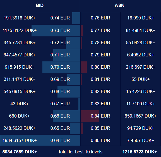Screen dimensions: 161x157
Task: Click ask volume 55 DUK+
Action: tap(141, 79)
